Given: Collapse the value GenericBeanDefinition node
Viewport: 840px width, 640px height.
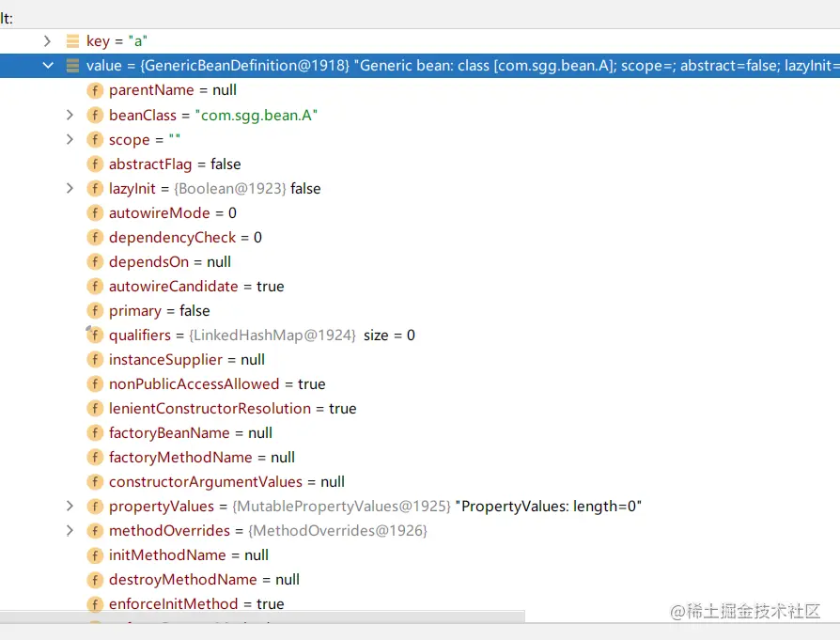Looking at the screenshot, I should pos(48,66).
